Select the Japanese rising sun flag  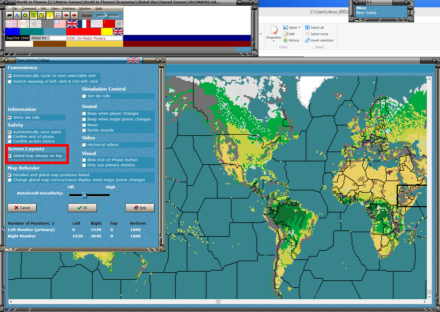[x=35, y=24]
